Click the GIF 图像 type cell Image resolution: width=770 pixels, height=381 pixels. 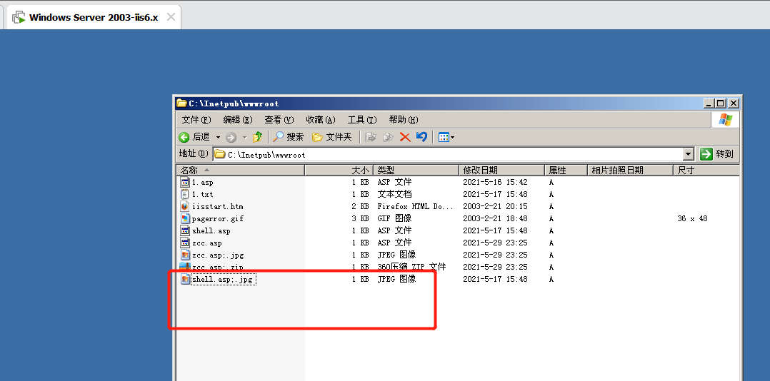pos(394,219)
